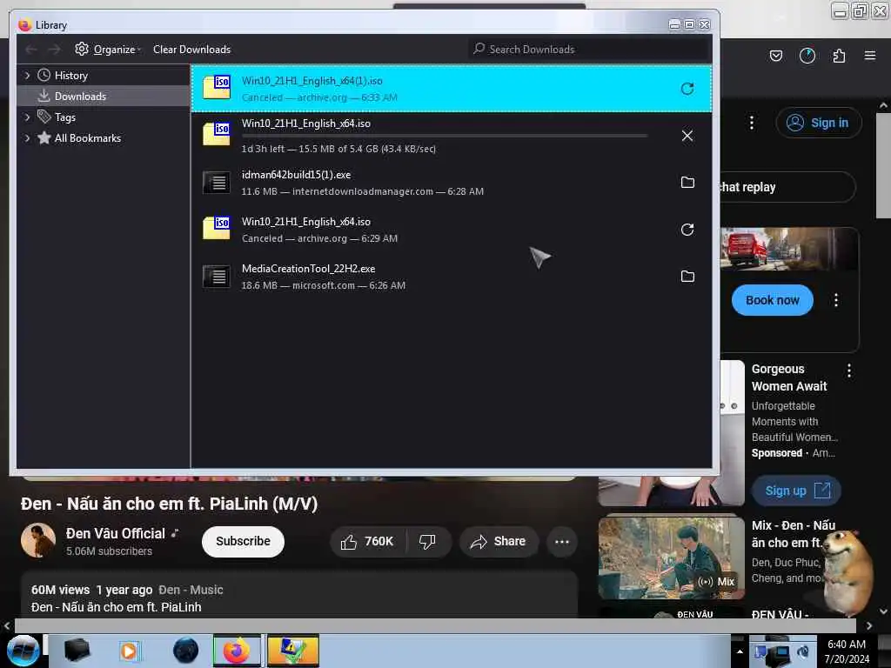Screen dimensions: 891x668
Task: Open the Windows Start orb
Action: click(x=23, y=651)
